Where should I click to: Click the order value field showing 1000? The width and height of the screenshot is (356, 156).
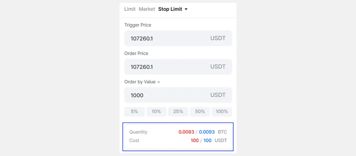(167, 95)
